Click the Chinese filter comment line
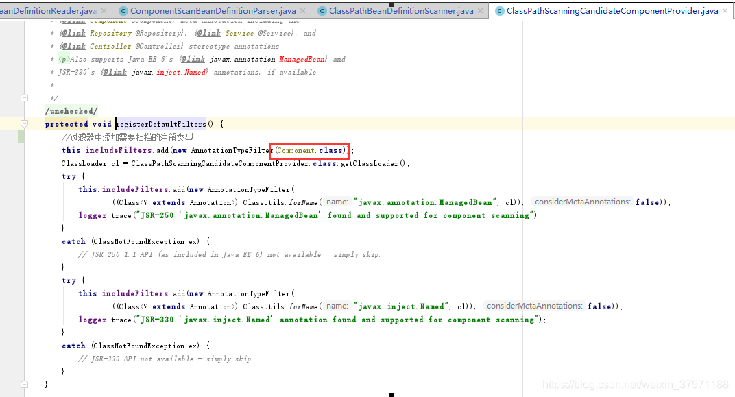The height and width of the screenshot is (397, 735). coord(127,137)
